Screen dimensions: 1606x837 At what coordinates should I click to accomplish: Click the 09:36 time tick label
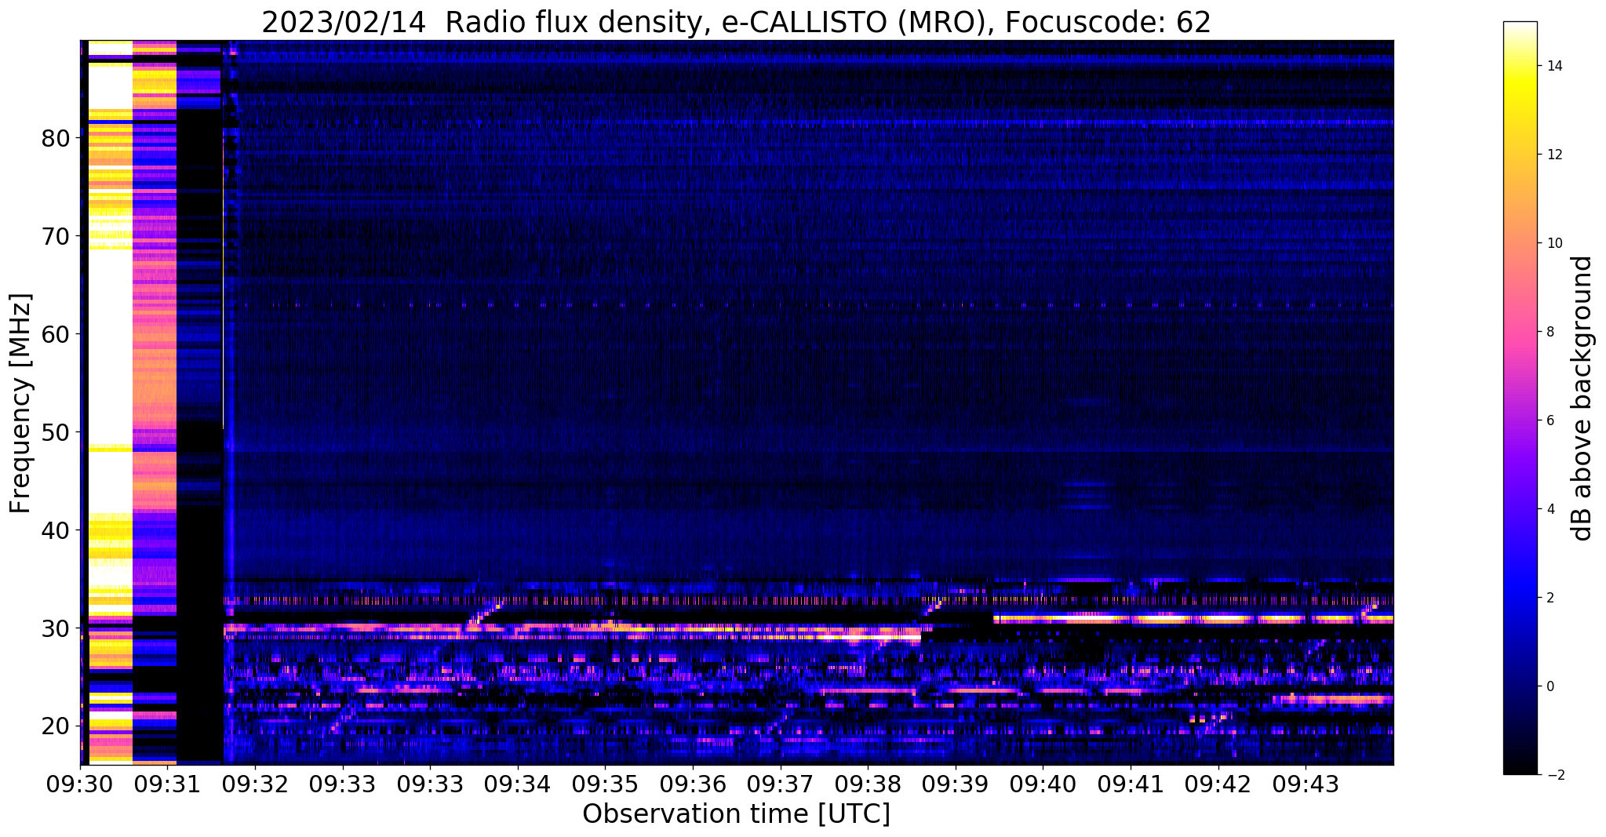[x=693, y=784]
